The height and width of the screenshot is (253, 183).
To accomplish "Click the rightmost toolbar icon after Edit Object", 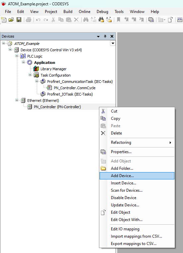I will coord(180,20).
